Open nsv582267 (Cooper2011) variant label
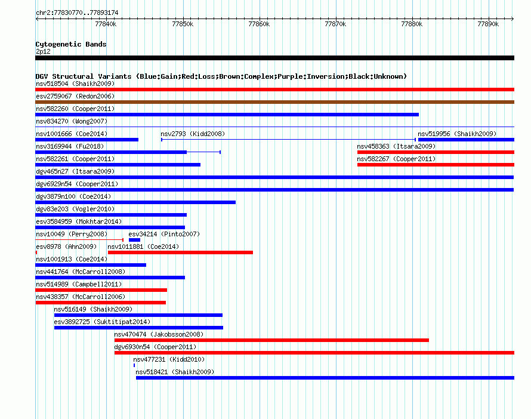 (396, 159)
